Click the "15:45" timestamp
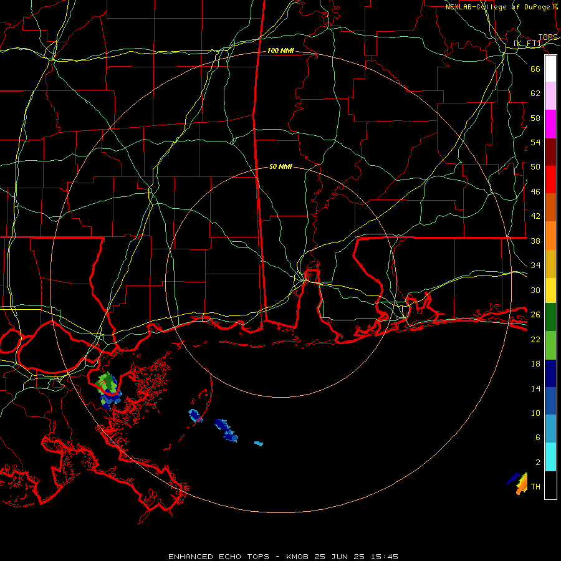Image resolution: width=561 pixels, height=561 pixels. click(384, 557)
